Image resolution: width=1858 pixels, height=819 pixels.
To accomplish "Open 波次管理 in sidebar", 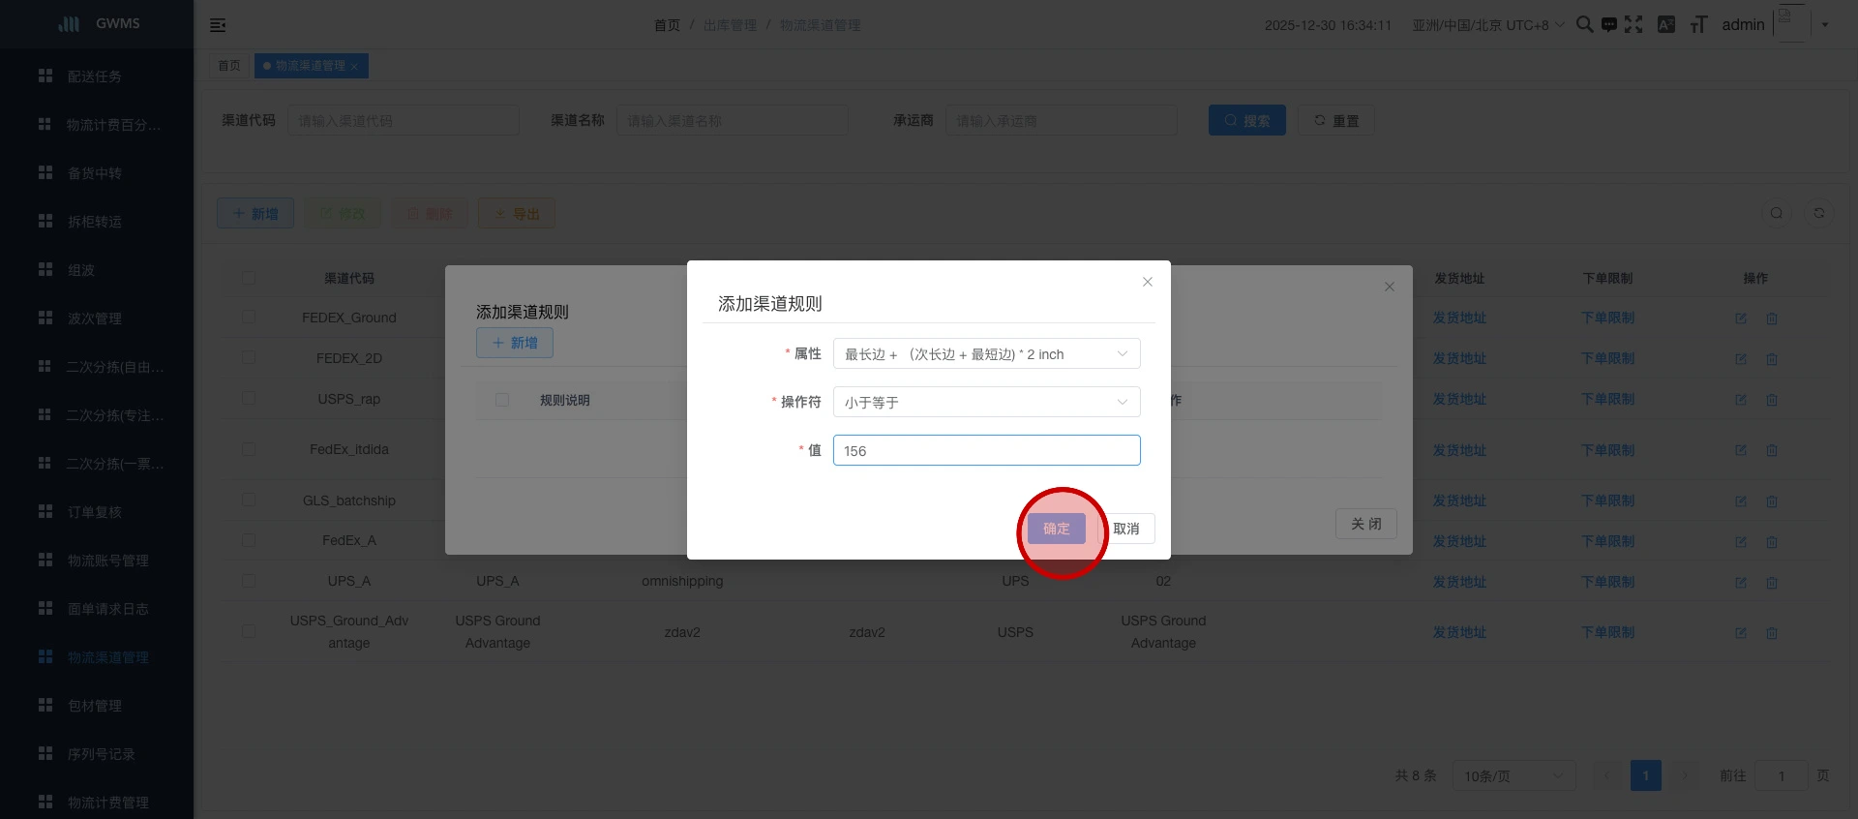I will click(95, 318).
